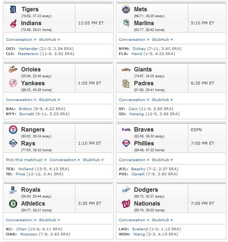Open the New York Yankees logo
This screenshot has height=242, width=228.
click(13, 83)
